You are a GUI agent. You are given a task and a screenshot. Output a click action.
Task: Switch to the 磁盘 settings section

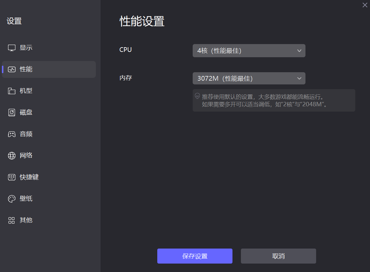26,112
